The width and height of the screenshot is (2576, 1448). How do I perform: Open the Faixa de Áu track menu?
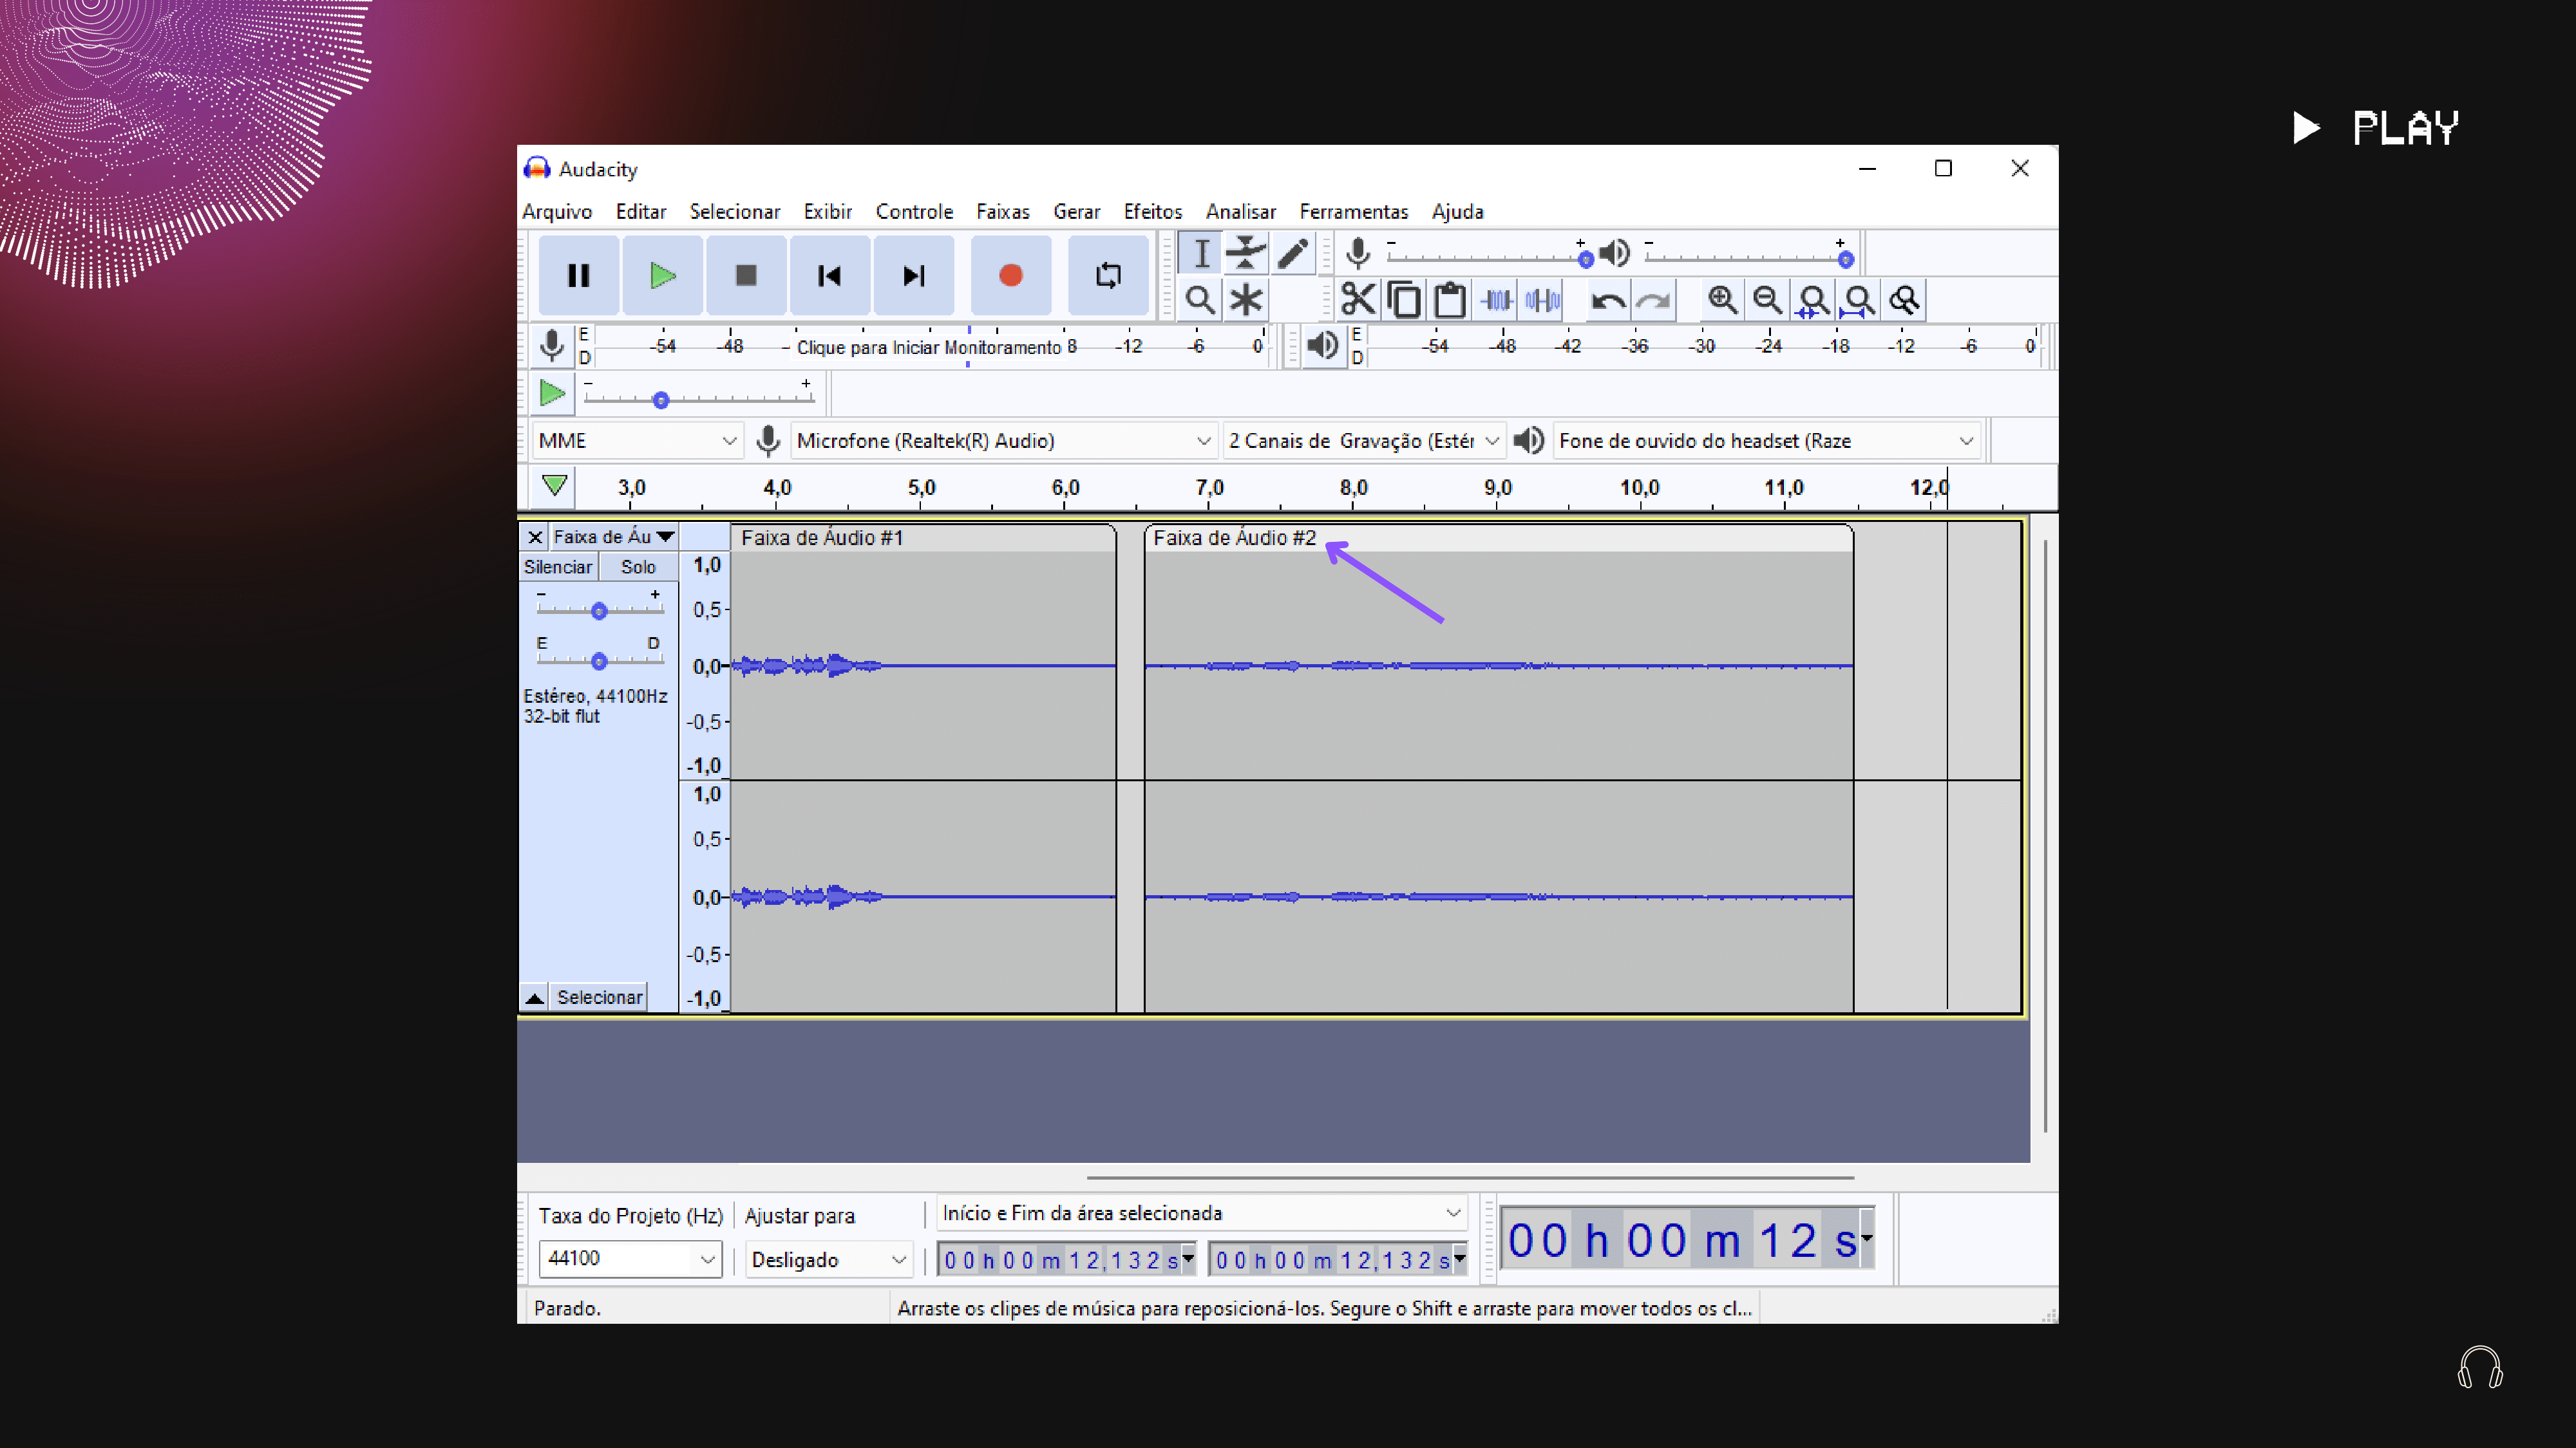coord(613,537)
